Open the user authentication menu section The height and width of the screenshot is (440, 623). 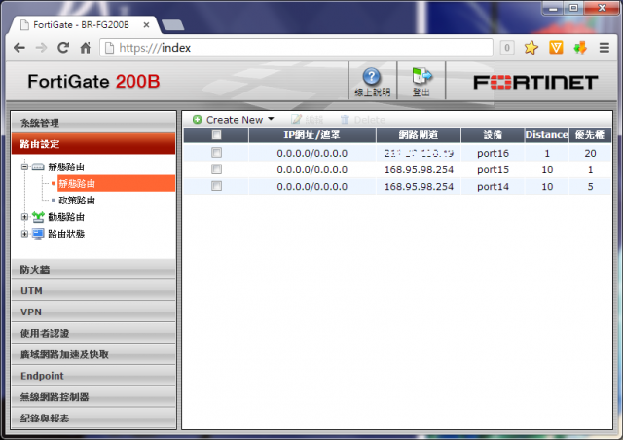tap(93, 333)
